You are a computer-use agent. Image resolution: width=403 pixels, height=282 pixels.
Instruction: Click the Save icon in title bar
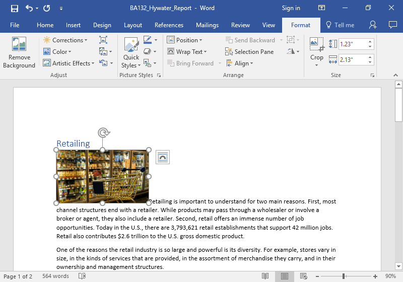pyautogui.click(x=14, y=8)
